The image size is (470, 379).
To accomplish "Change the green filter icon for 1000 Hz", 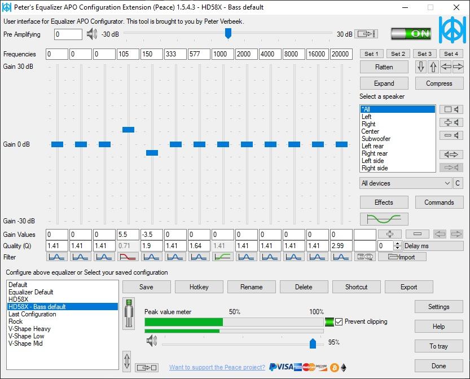I will [223, 257].
